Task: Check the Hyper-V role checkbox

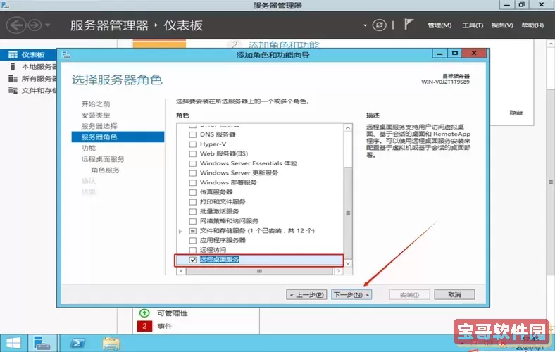Action: 193,144
